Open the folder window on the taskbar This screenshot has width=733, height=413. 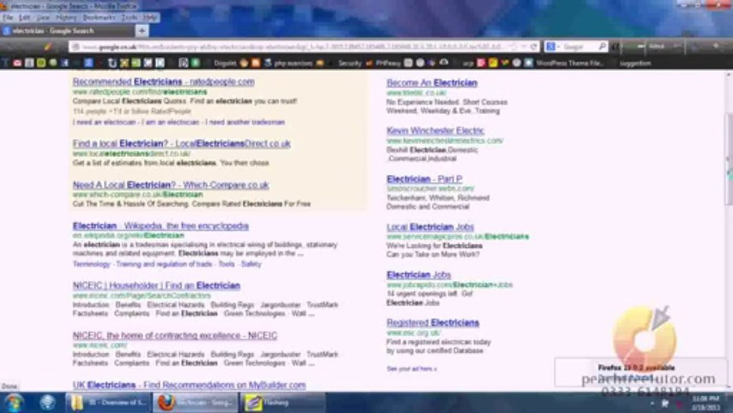pyautogui.click(x=108, y=403)
